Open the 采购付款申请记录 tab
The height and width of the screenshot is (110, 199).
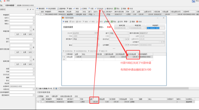pos(66,96)
